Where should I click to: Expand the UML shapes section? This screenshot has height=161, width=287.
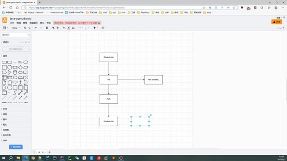click(5, 140)
